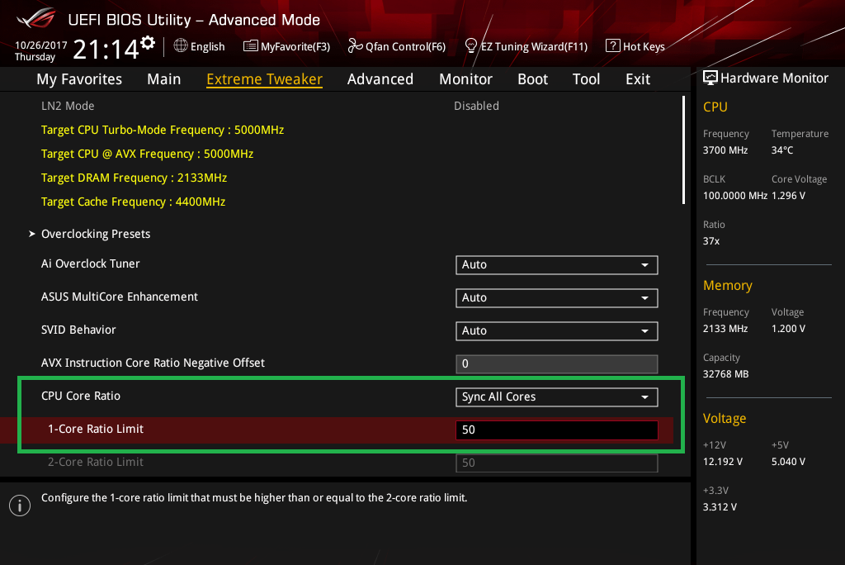
Task: Select the 1-Core Ratio Limit label
Action: pyautogui.click(x=96, y=429)
